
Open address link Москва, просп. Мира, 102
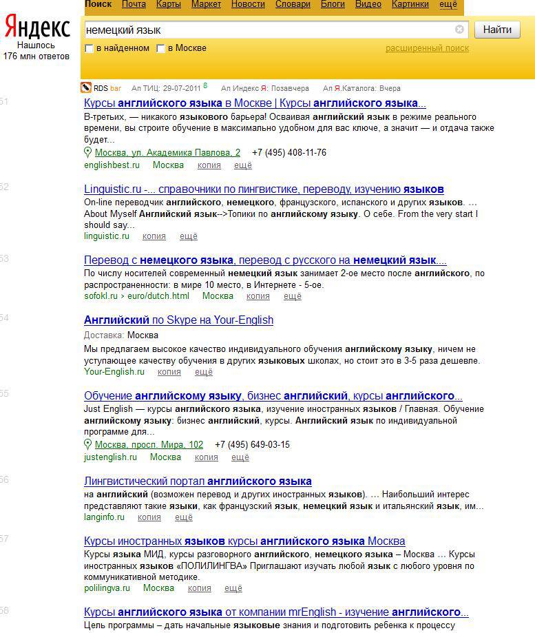149,445
